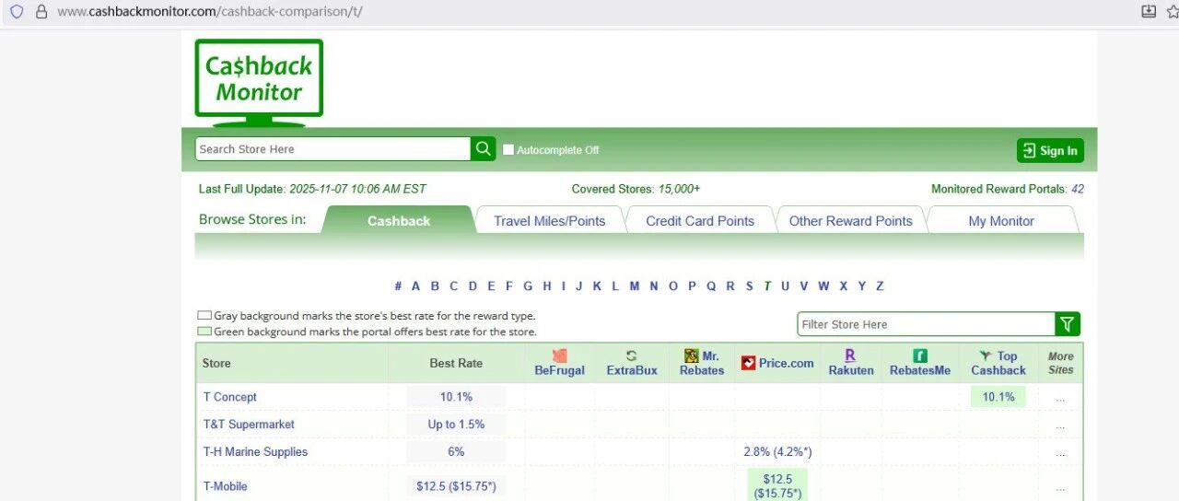The image size is (1179, 501).
Task: Click the 10.1% Top Cashback rate cell
Action: (998, 397)
